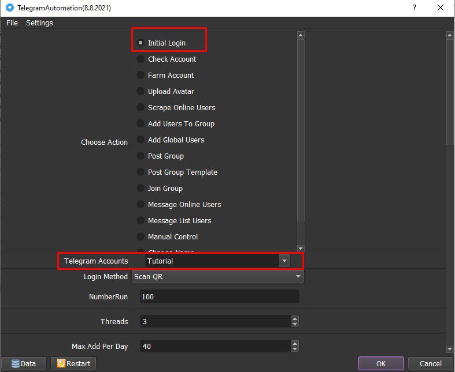This screenshot has height=372, width=455.
Task: Click the Telegram app icon in title bar
Action: click(10, 8)
